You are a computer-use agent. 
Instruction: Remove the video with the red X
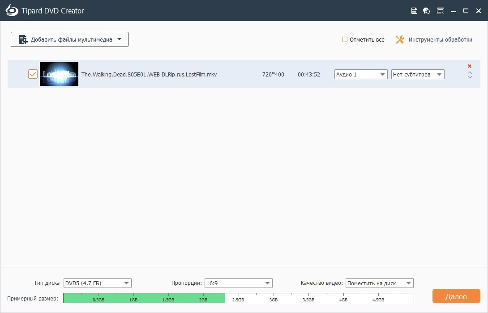point(470,66)
